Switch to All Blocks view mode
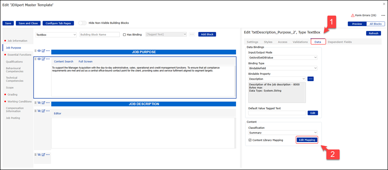 coord(376,24)
